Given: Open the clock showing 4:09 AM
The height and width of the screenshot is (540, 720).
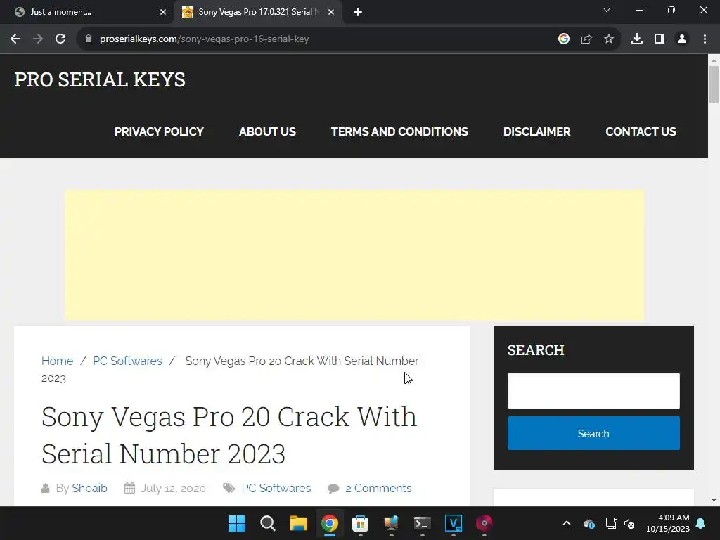Looking at the screenshot, I should point(668,523).
